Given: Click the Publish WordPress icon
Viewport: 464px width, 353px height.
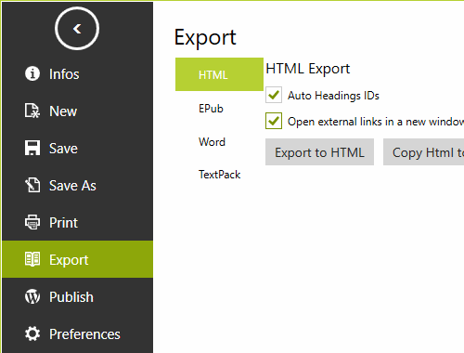Looking at the screenshot, I should (x=32, y=296).
